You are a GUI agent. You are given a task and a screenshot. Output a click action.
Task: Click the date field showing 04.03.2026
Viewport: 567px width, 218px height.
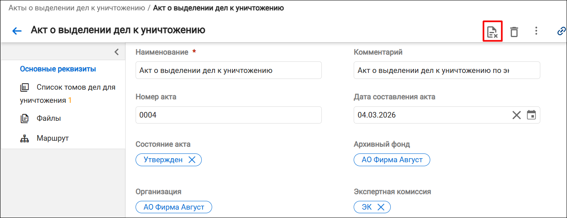click(447, 115)
